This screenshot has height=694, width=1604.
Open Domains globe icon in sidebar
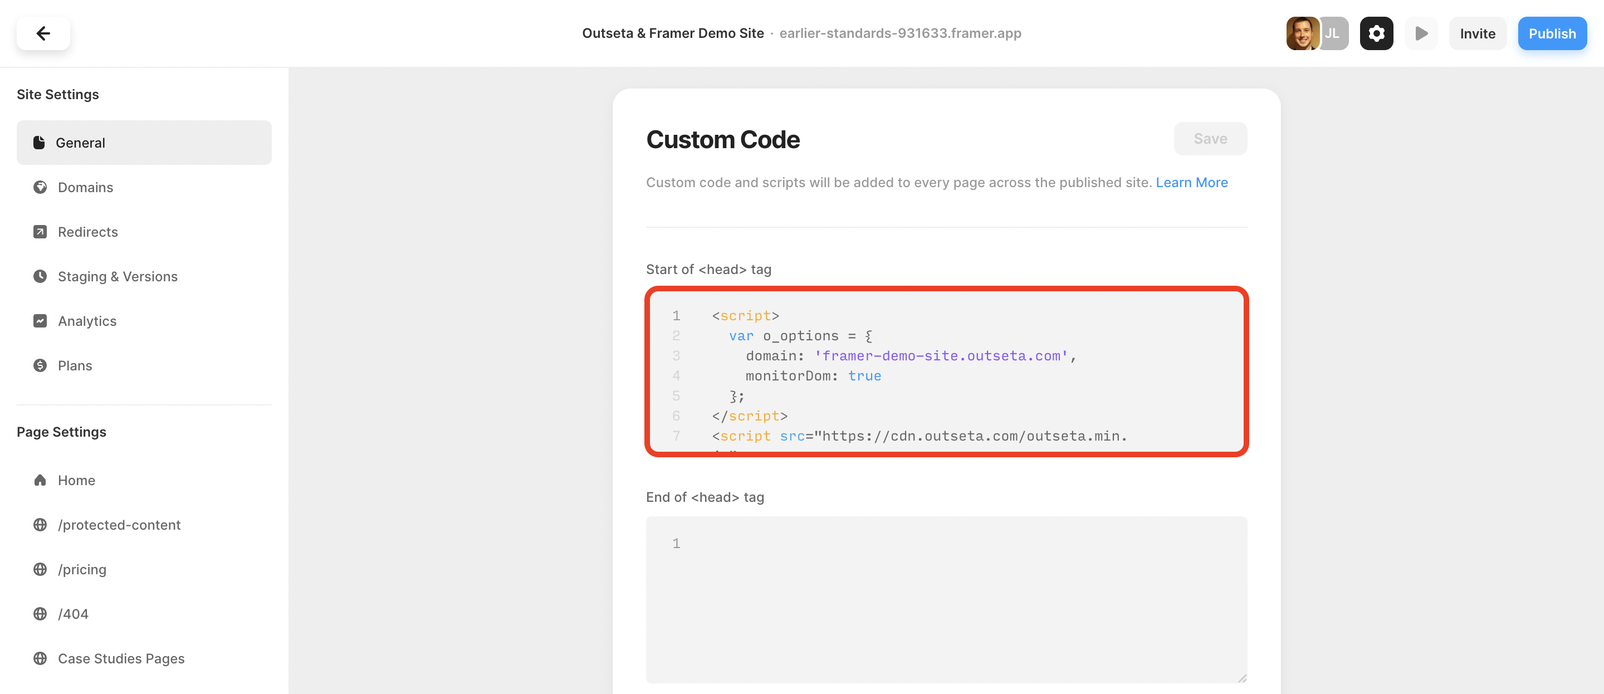(x=40, y=187)
